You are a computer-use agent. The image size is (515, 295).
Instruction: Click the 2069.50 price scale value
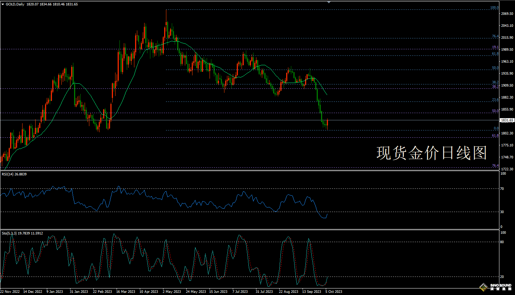(507, 14)
